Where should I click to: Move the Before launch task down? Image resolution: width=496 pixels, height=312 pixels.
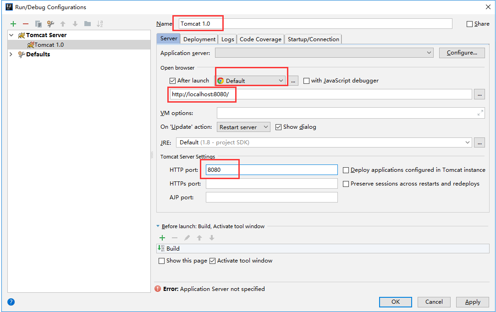point(212,238)
